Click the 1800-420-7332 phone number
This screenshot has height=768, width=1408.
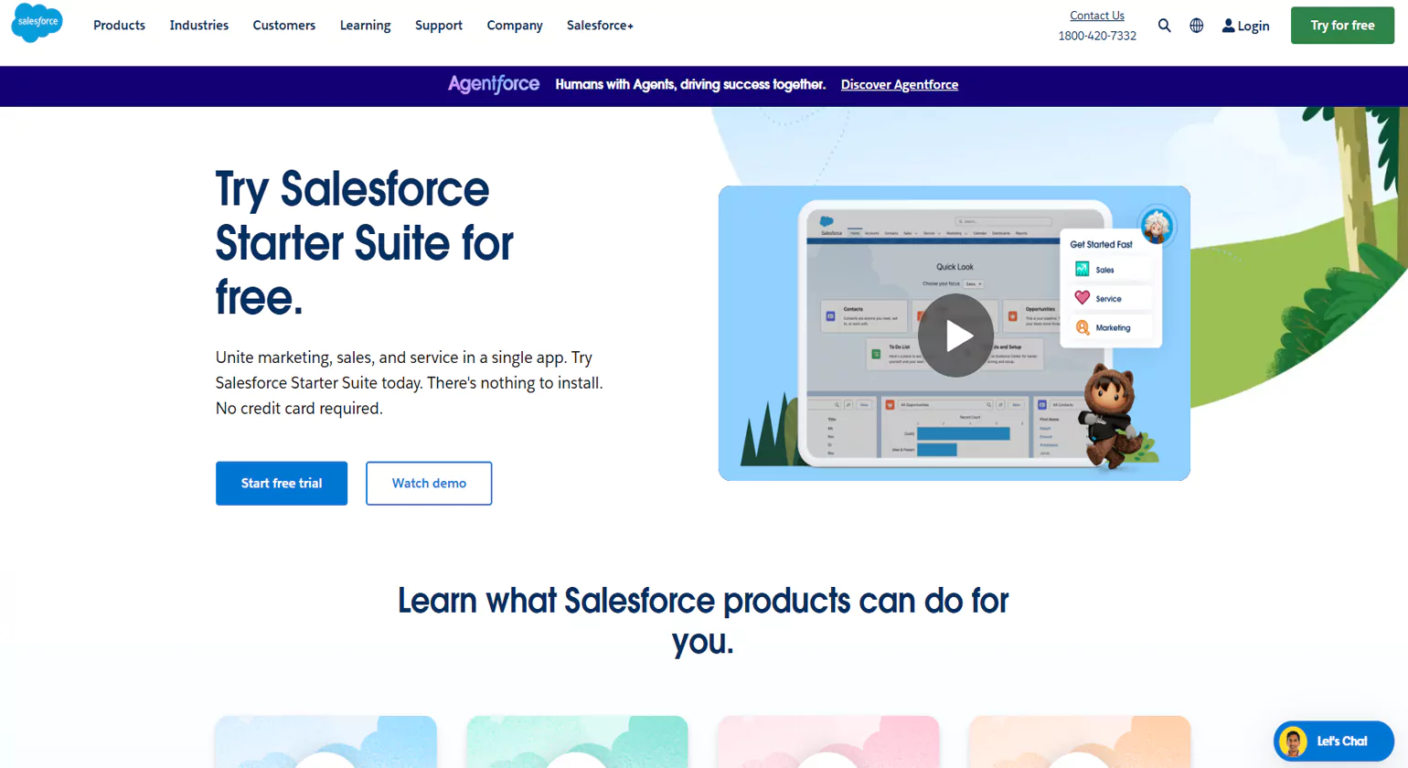point(1096,36)
